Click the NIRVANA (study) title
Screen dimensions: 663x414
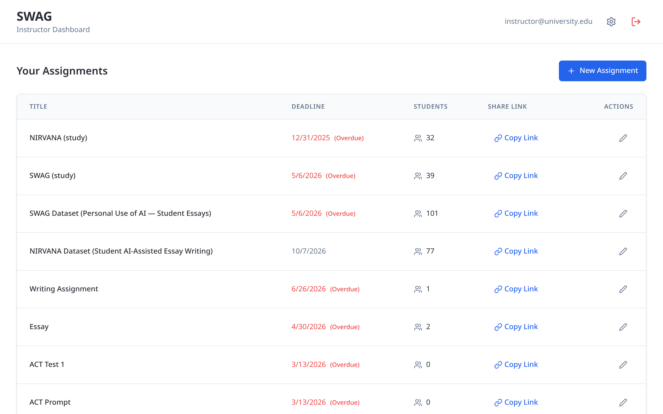pos(58,138)
